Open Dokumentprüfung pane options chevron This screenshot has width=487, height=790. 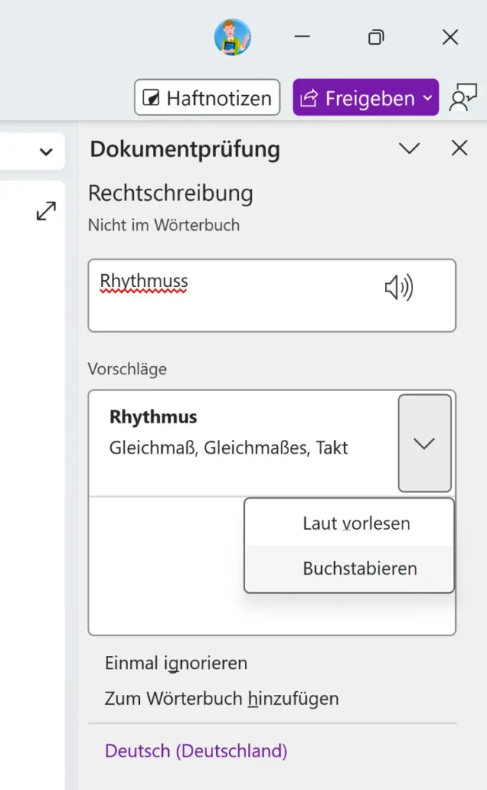tap(409, 148)
